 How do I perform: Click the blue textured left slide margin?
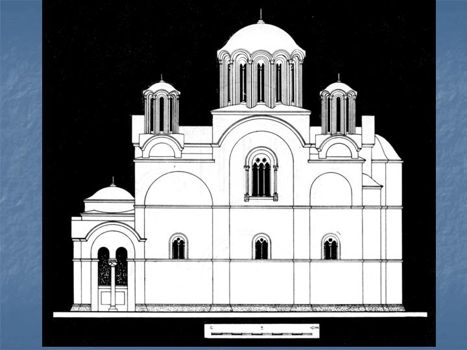point(21,175)
